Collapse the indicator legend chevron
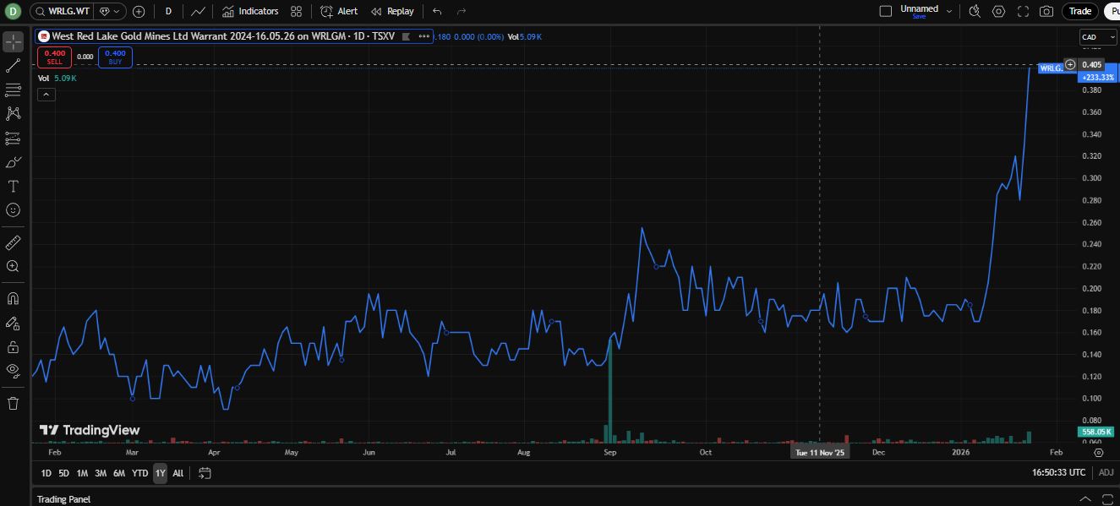 [46, 95]
